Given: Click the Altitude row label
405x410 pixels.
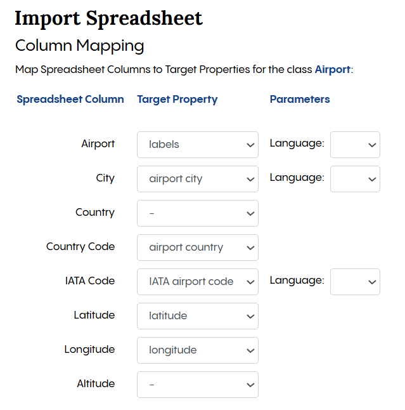Looking at the screenshot, I should click(x=96, y=383).
